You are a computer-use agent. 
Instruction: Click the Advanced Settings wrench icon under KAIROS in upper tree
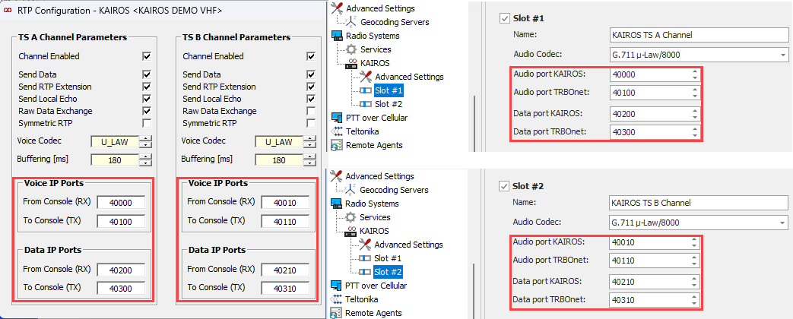pos(366,77)
